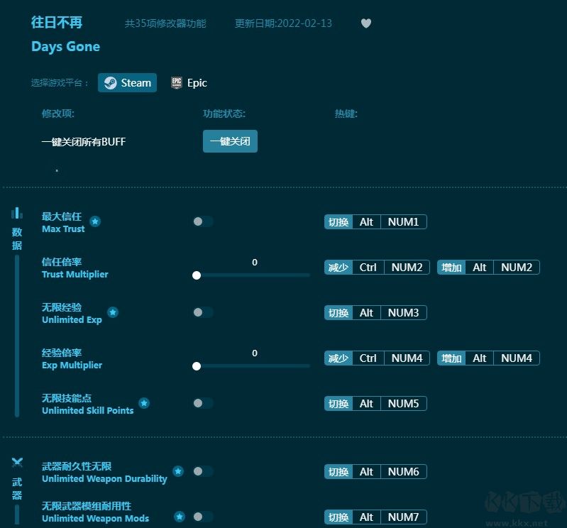The width and height of the screenshot is (567, 528).
Task: Click the Exp Multiplier slider handle
Action: pos(197,366)
